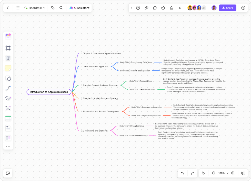Open search with the magnifier icon
The image size is (251, 181).
[61, 8]
